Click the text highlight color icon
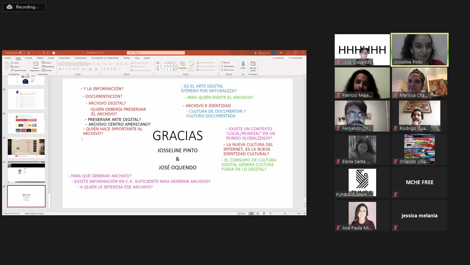The image size is (470, 265). [90, 69]
